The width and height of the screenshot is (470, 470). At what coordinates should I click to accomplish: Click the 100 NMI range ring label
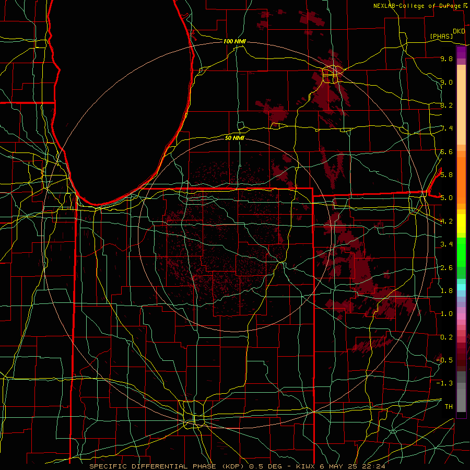tap(234, 41)
